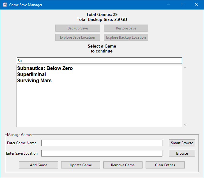204x178 pixels.
Task: Focus the search box containing 'Su'
Action: click(99, 60)
